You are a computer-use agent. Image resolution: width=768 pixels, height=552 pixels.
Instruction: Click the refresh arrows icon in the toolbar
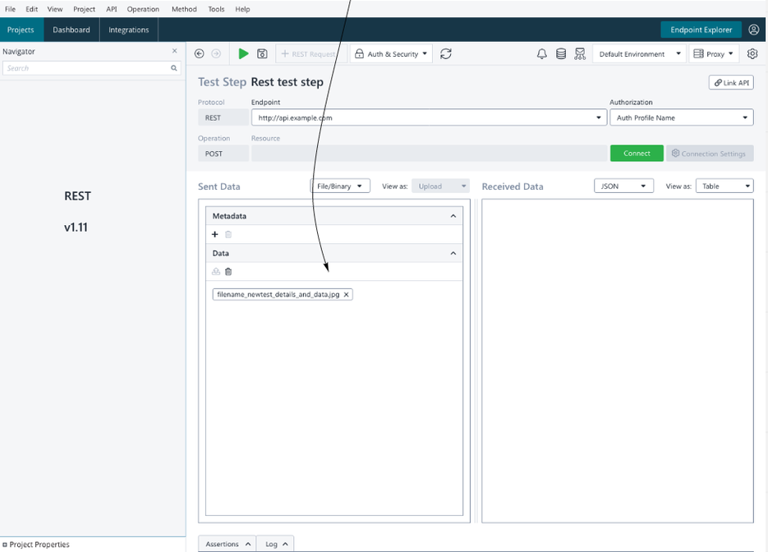[446, 54]
